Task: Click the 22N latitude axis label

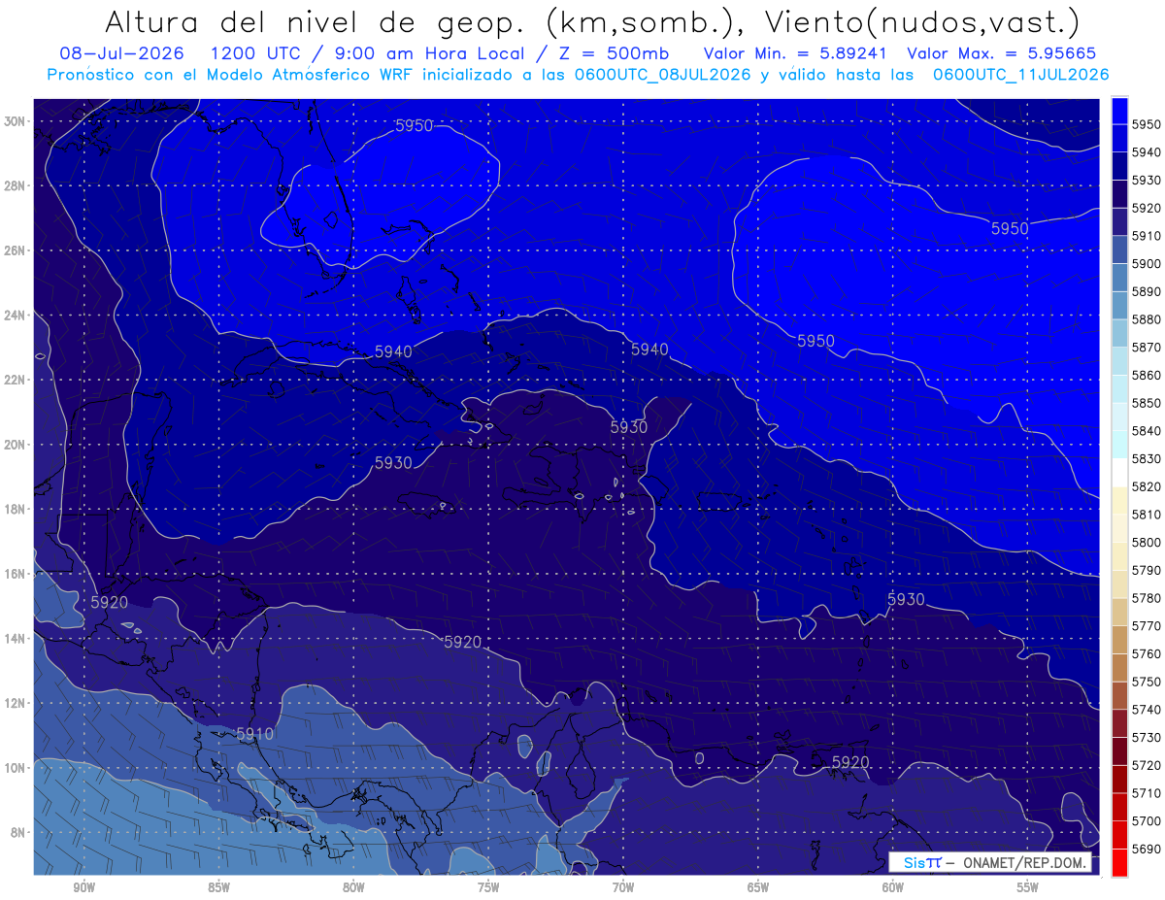Action: pos(14,380)
